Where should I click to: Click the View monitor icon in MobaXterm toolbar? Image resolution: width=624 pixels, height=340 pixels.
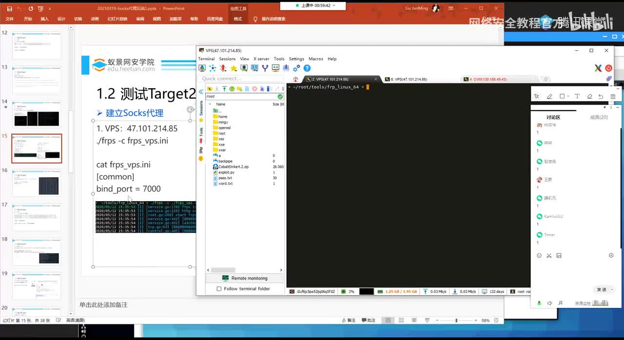tap(244, 68)
